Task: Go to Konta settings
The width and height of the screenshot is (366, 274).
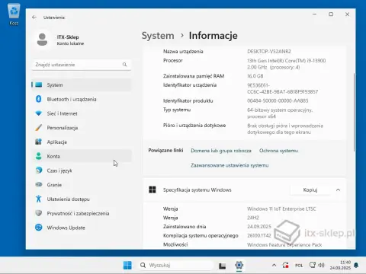Action: (82, 156)
